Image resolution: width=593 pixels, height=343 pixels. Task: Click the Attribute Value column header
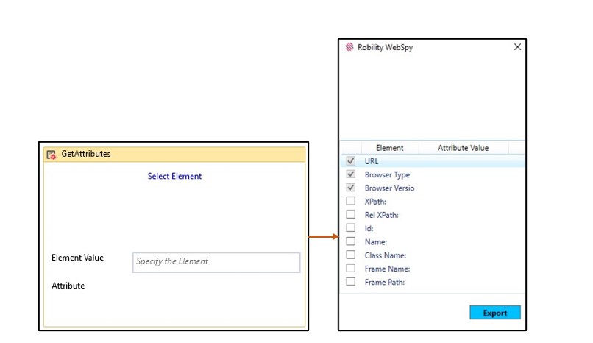(x=463, y=148)
